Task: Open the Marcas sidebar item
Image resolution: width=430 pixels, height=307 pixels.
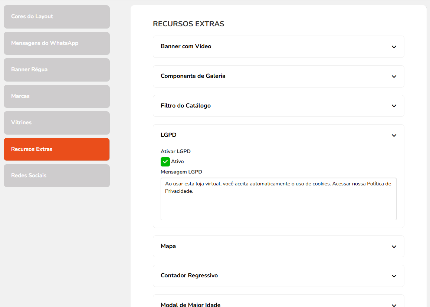Action: pyautogui.click(x=57, y=96)
